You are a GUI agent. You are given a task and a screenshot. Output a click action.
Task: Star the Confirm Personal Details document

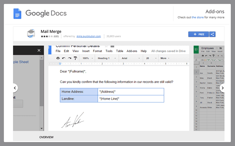(106, 46)
